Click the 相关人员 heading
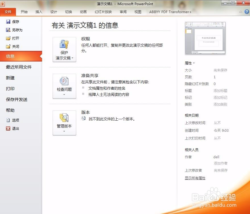250x214 pixels. pos(192,150)
